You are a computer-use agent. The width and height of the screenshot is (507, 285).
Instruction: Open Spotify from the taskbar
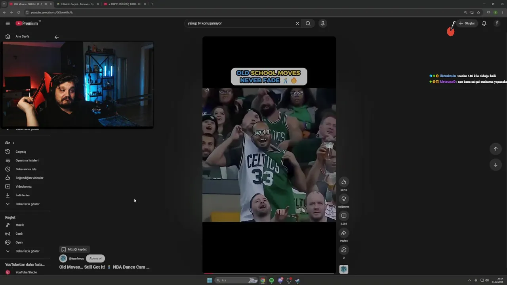pos(271,280)
